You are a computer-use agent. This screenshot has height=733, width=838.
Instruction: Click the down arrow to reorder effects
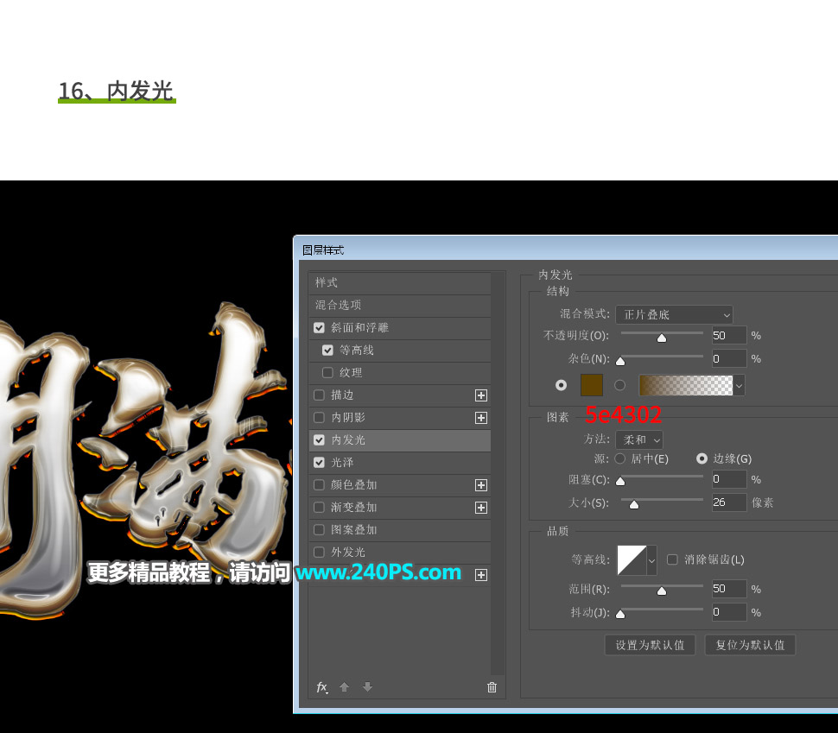click(x=367, y=687)
